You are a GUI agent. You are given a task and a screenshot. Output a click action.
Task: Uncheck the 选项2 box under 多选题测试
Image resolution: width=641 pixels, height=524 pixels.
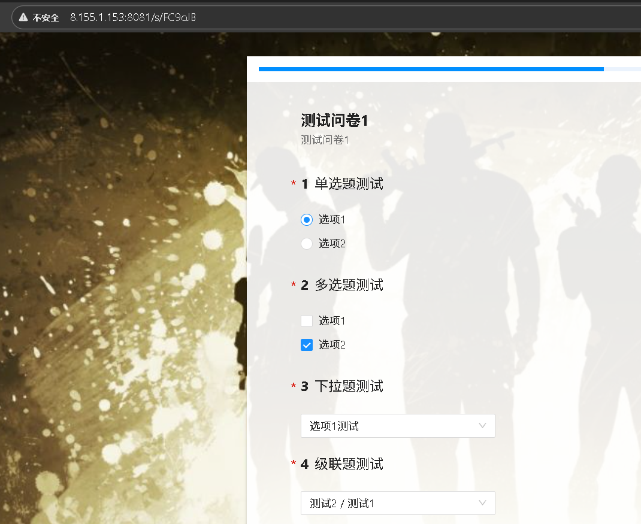click(307, 345)
